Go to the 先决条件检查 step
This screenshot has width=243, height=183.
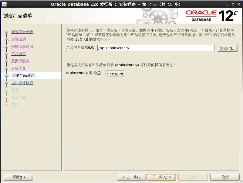22,83
